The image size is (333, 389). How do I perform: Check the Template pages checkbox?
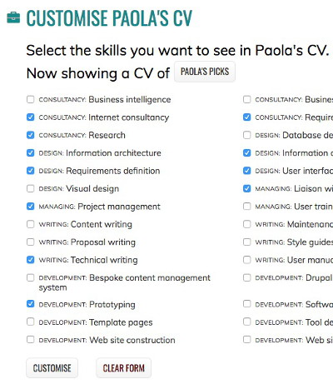tap(31, 322)
